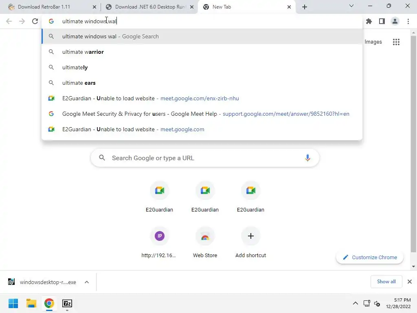The width and height of the screenshot is (417, 313).
Task: Open last E2Guardian meet.google.com suggestion
Action: (202, 129)
